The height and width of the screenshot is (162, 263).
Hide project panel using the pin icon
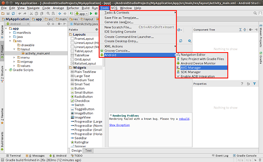click(65, 24)
